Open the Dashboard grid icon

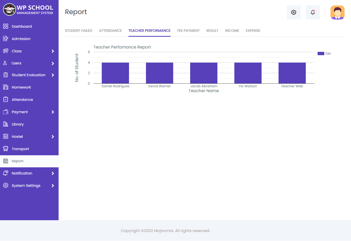pyautogui.click(x=6, y=26)
